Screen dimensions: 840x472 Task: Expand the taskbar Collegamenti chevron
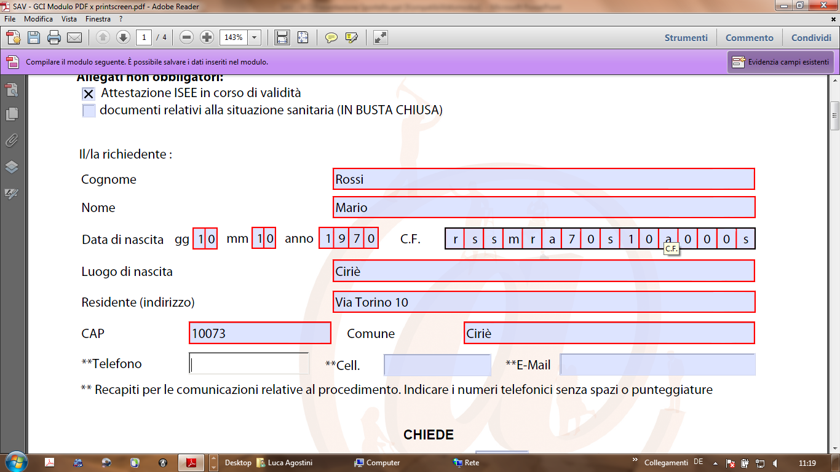(x=635, y=460)
